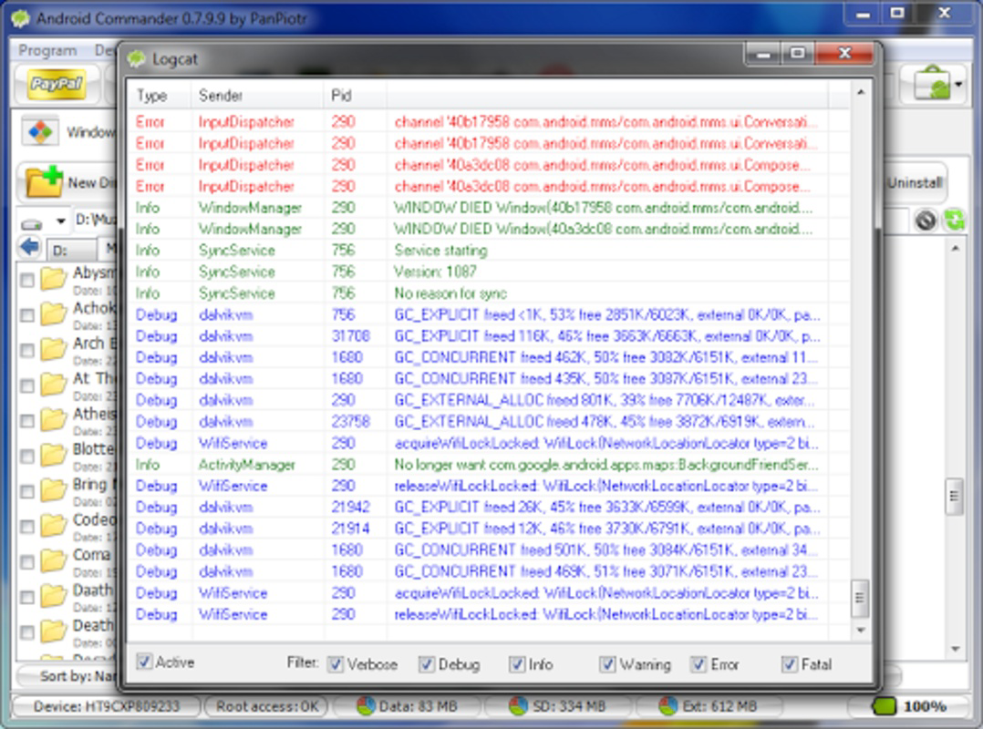
Task: Click the D:\Mu path input field
Action: 95,220
